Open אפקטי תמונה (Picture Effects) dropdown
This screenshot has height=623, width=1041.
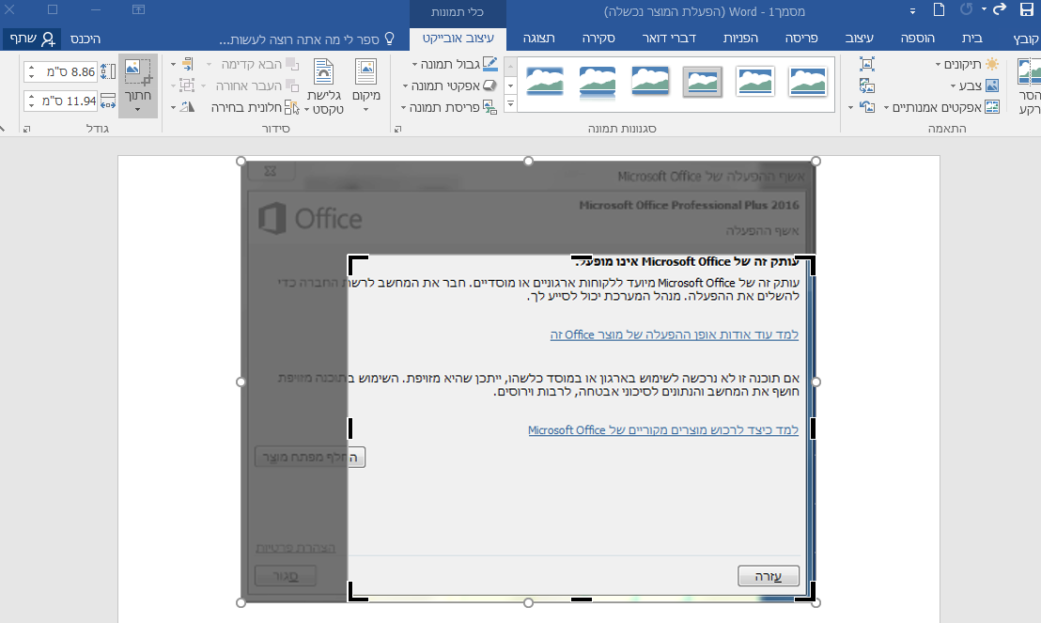(x=449, y=86)
